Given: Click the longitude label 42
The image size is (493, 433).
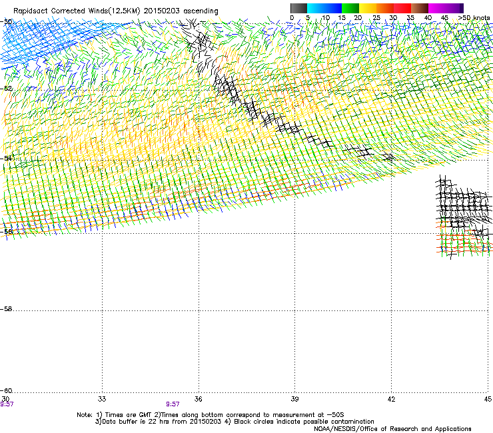Looking at the screenshot, I should pyautogui.click(x=391, y=399).
